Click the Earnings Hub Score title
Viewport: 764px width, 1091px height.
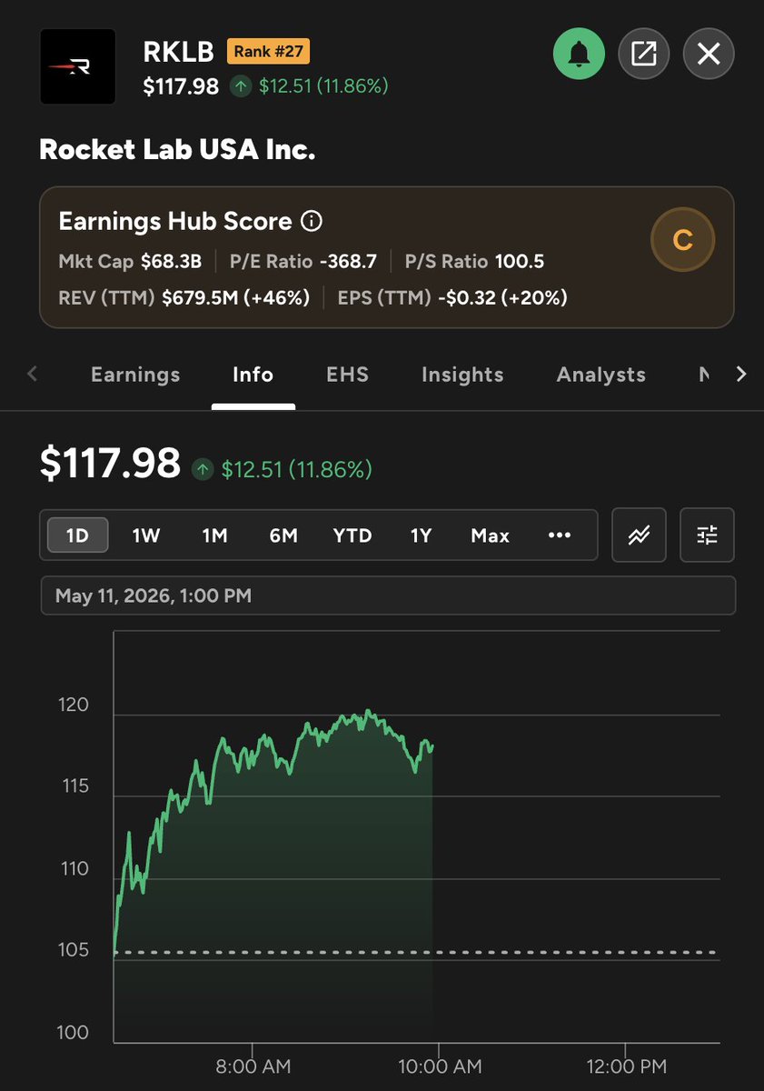[175, 221]
